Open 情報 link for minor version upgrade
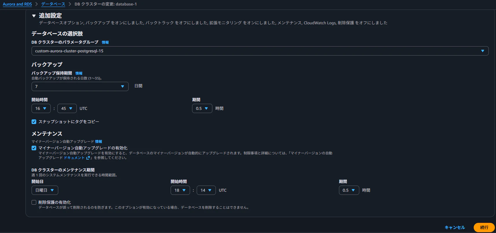Image resolution: width=496 pixels, height=233 pixels. pos(99,141)
